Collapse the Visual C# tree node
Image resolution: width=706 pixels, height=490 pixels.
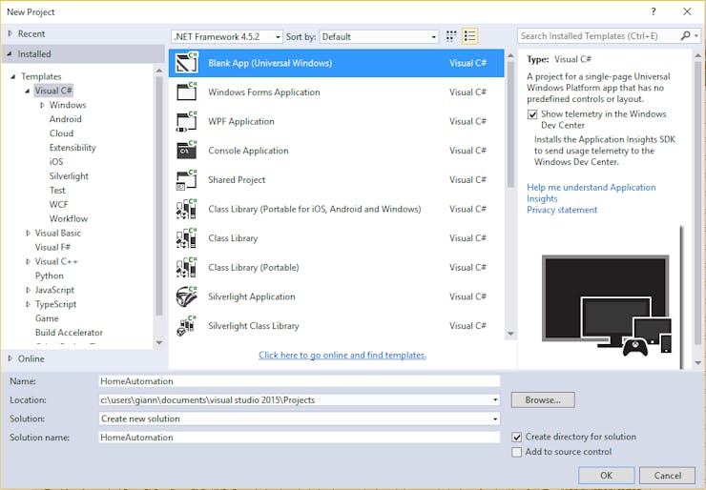coord(28,91)
